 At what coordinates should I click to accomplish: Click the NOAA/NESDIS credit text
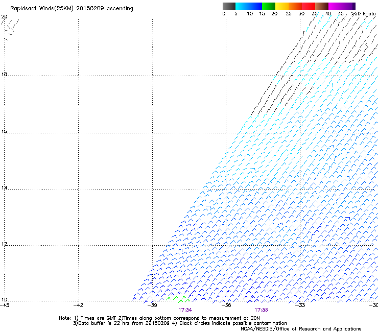[301, 329]
